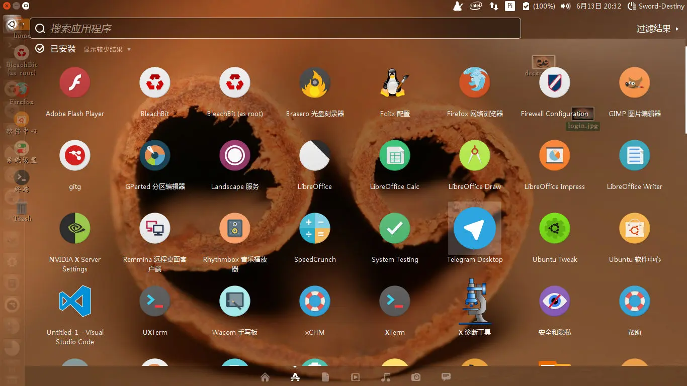Open NVIDIA X Server Settings

tap(74, 228)
